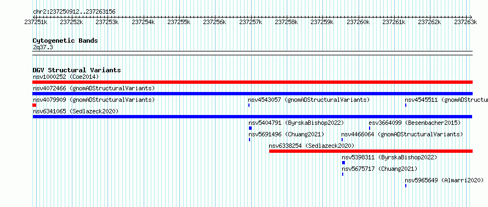Click the nsv5404791 blue square marker
Image resolution: width=488 pixels, height=207 pixels.
[x=250, y=128]
